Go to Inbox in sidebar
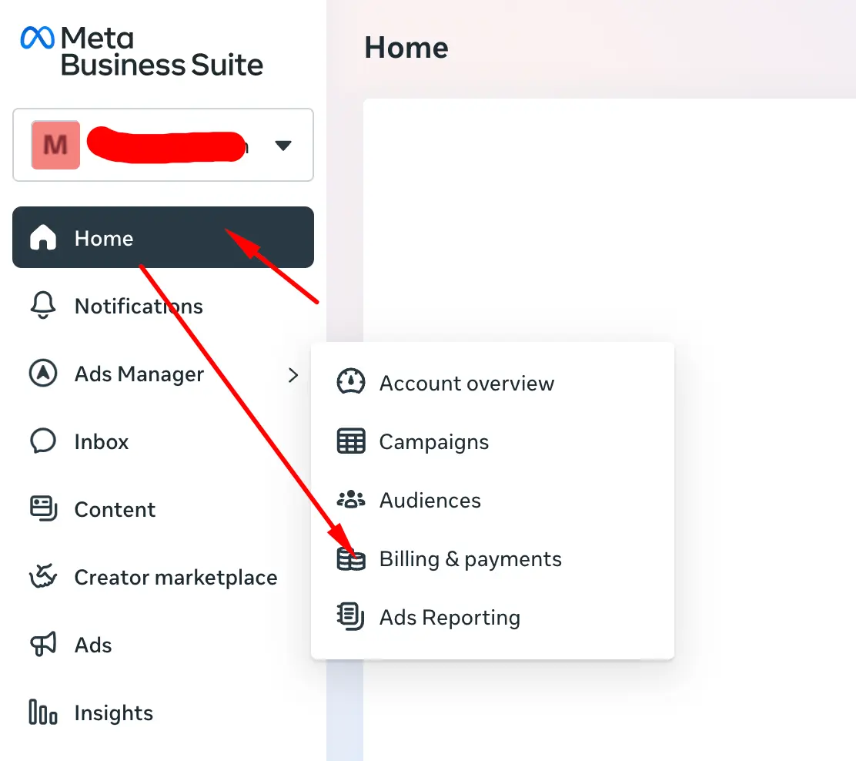This screenshot has width=856, height=761. [x=102, y=441]
